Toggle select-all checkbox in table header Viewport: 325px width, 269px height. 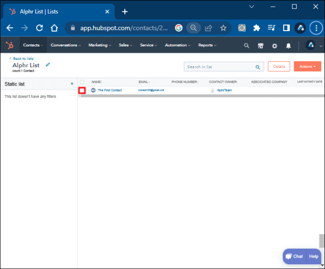[82, 82]
